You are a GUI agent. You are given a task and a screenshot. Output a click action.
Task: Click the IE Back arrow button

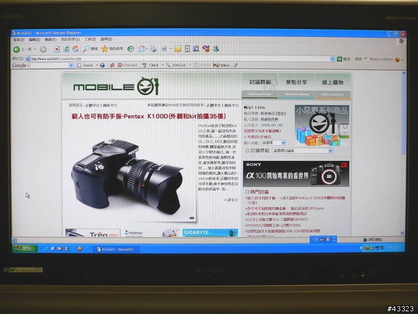(17, 49)
